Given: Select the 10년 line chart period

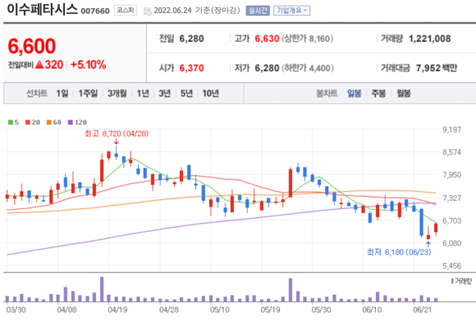Looking at the screenshot, I should [211, 93].
